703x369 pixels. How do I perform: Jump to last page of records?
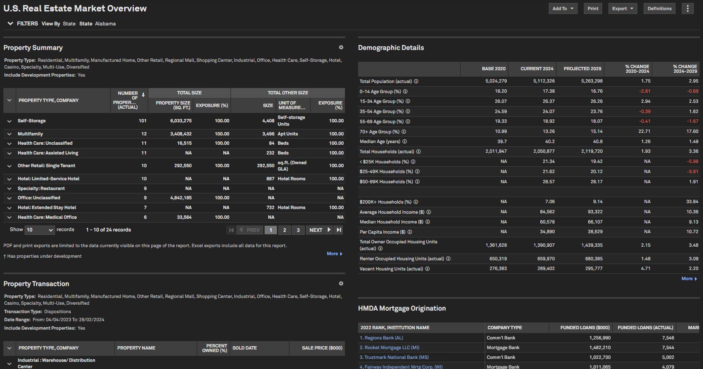[x=338, y=230]
